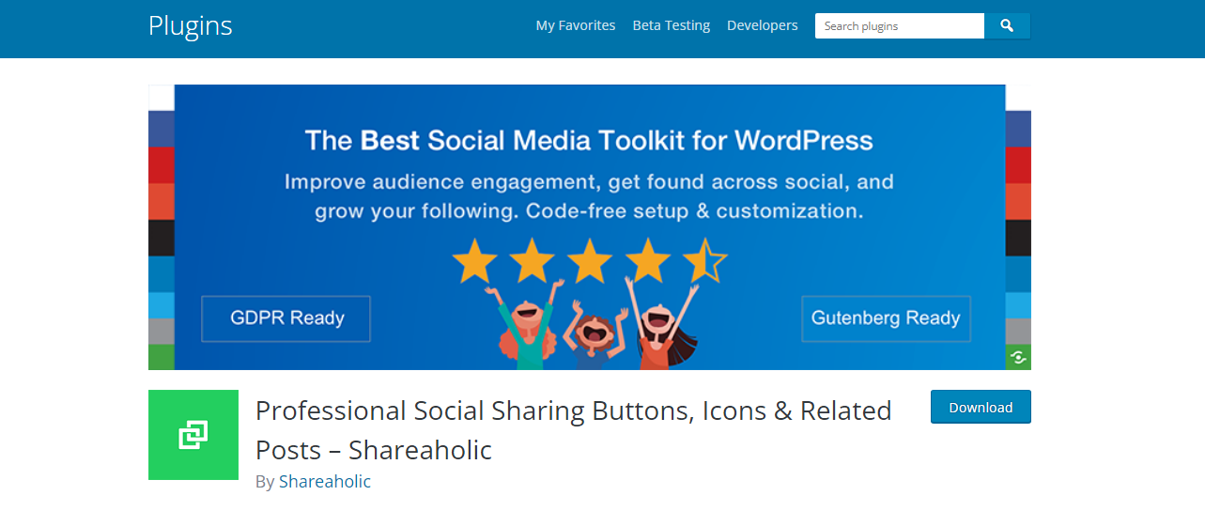This screenshot has width=1205, height=511.
Task: Click the GDPR Ready box in the banner
Action: [x=286, y=318]
